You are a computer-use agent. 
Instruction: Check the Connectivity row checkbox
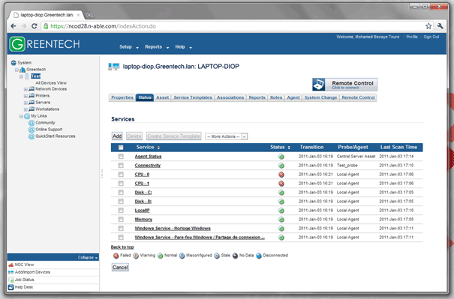click(121, 166)
